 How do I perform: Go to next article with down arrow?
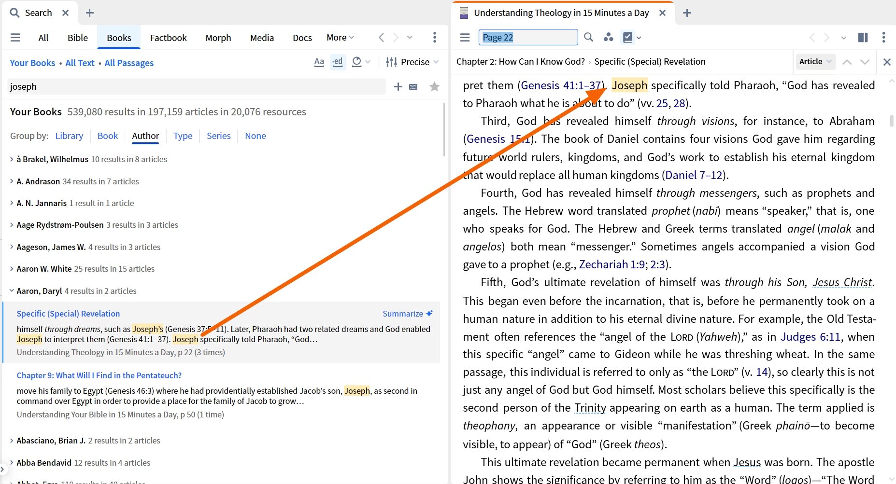[865, 62]
